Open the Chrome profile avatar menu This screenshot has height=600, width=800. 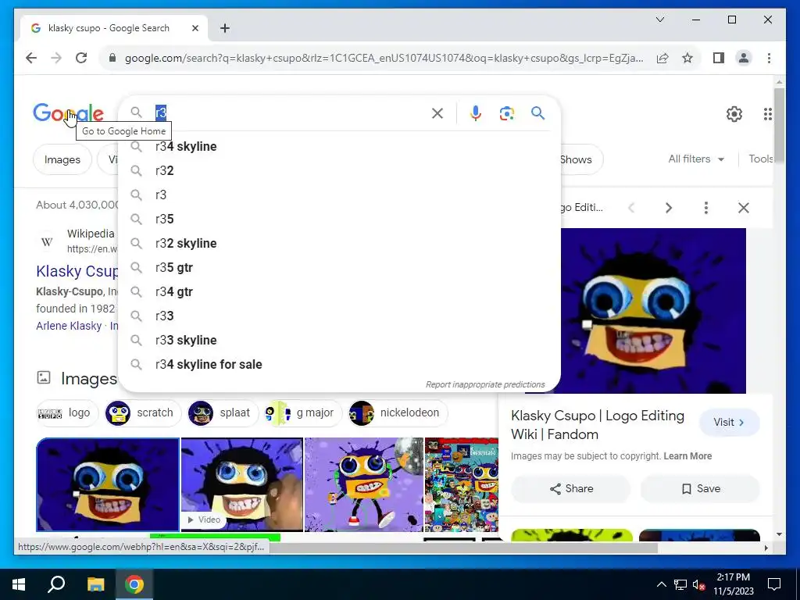click(x=744, y=58)
